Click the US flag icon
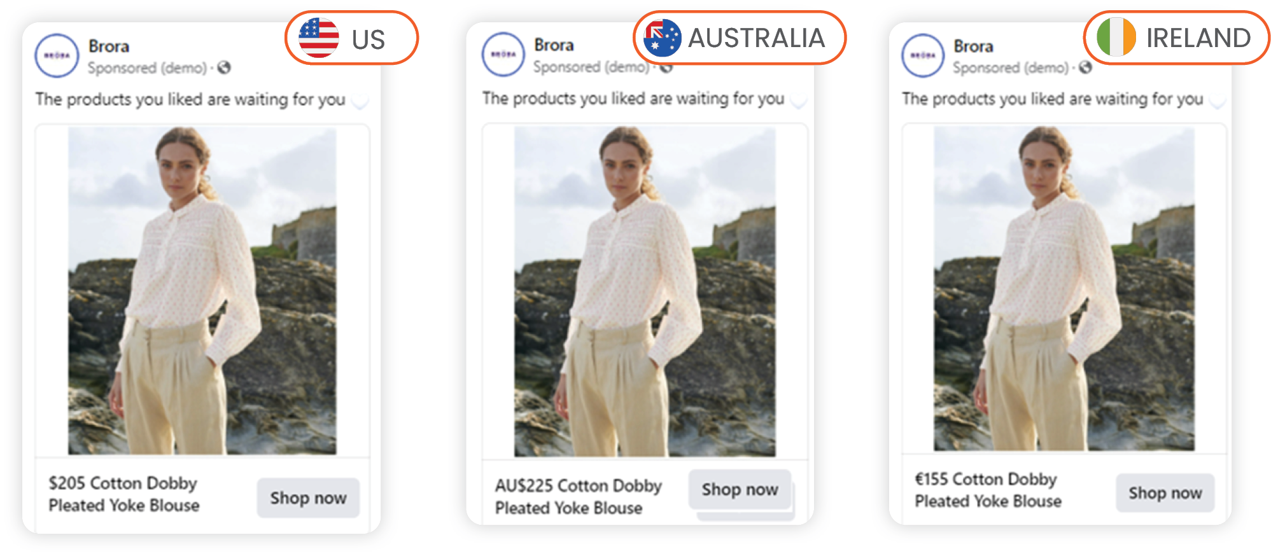 point(319,38)
